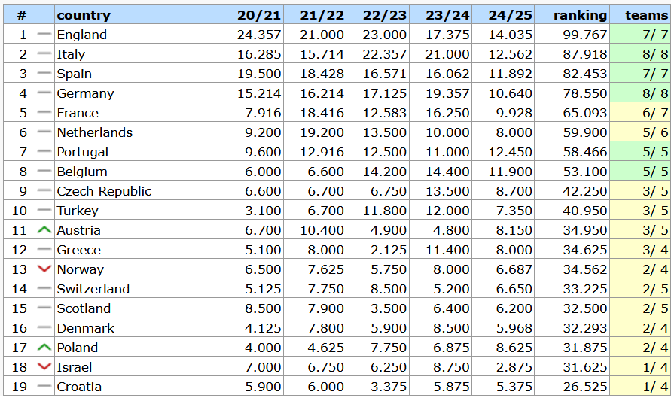Click the 'country' column header
Viewport: 671px width, 398px height.
tap(84, 15)
